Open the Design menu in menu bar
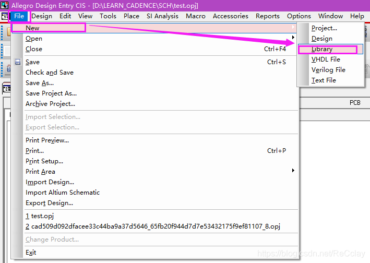 42,16
